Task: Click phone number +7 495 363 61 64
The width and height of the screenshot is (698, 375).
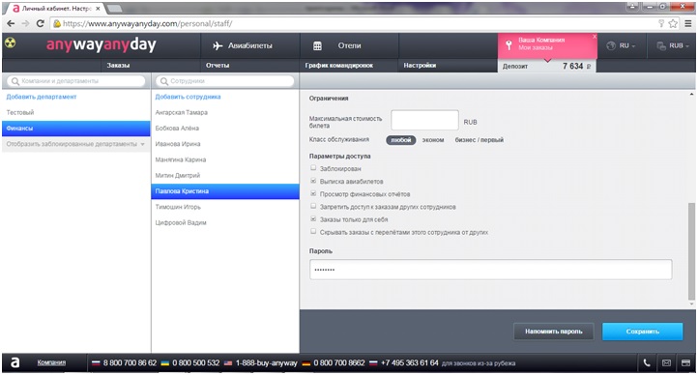Action: point(410,363)
